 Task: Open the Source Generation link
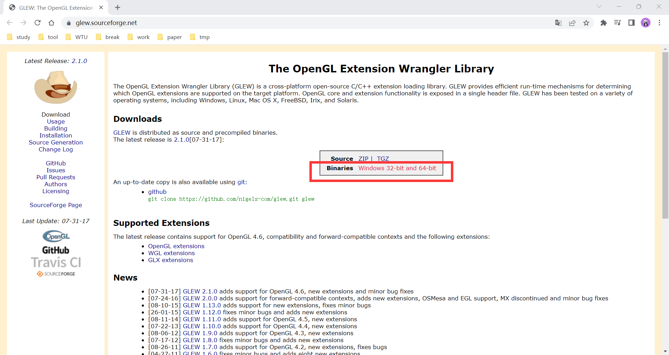[x=56, y=142]
